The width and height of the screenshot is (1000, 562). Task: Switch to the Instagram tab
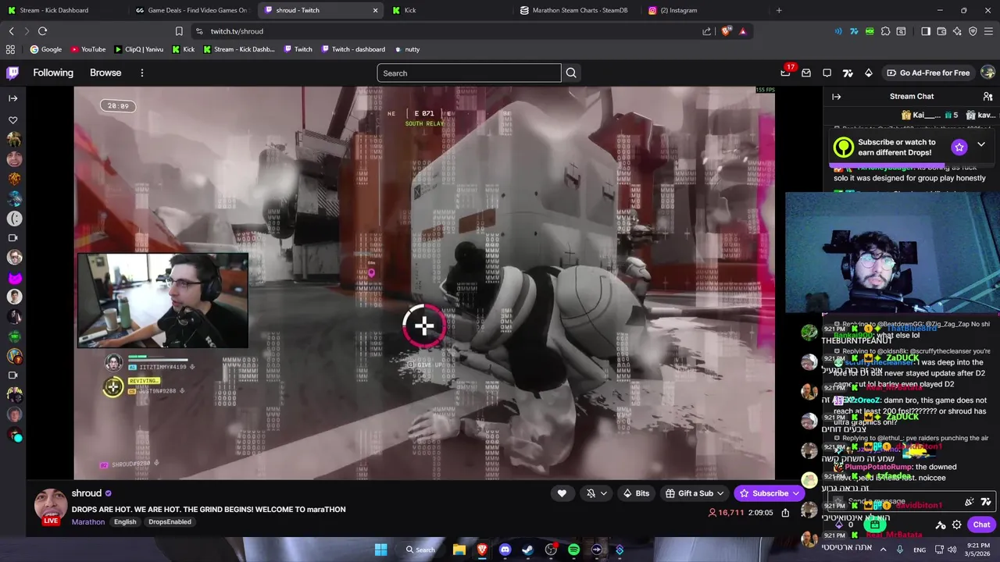click(703, 10)
